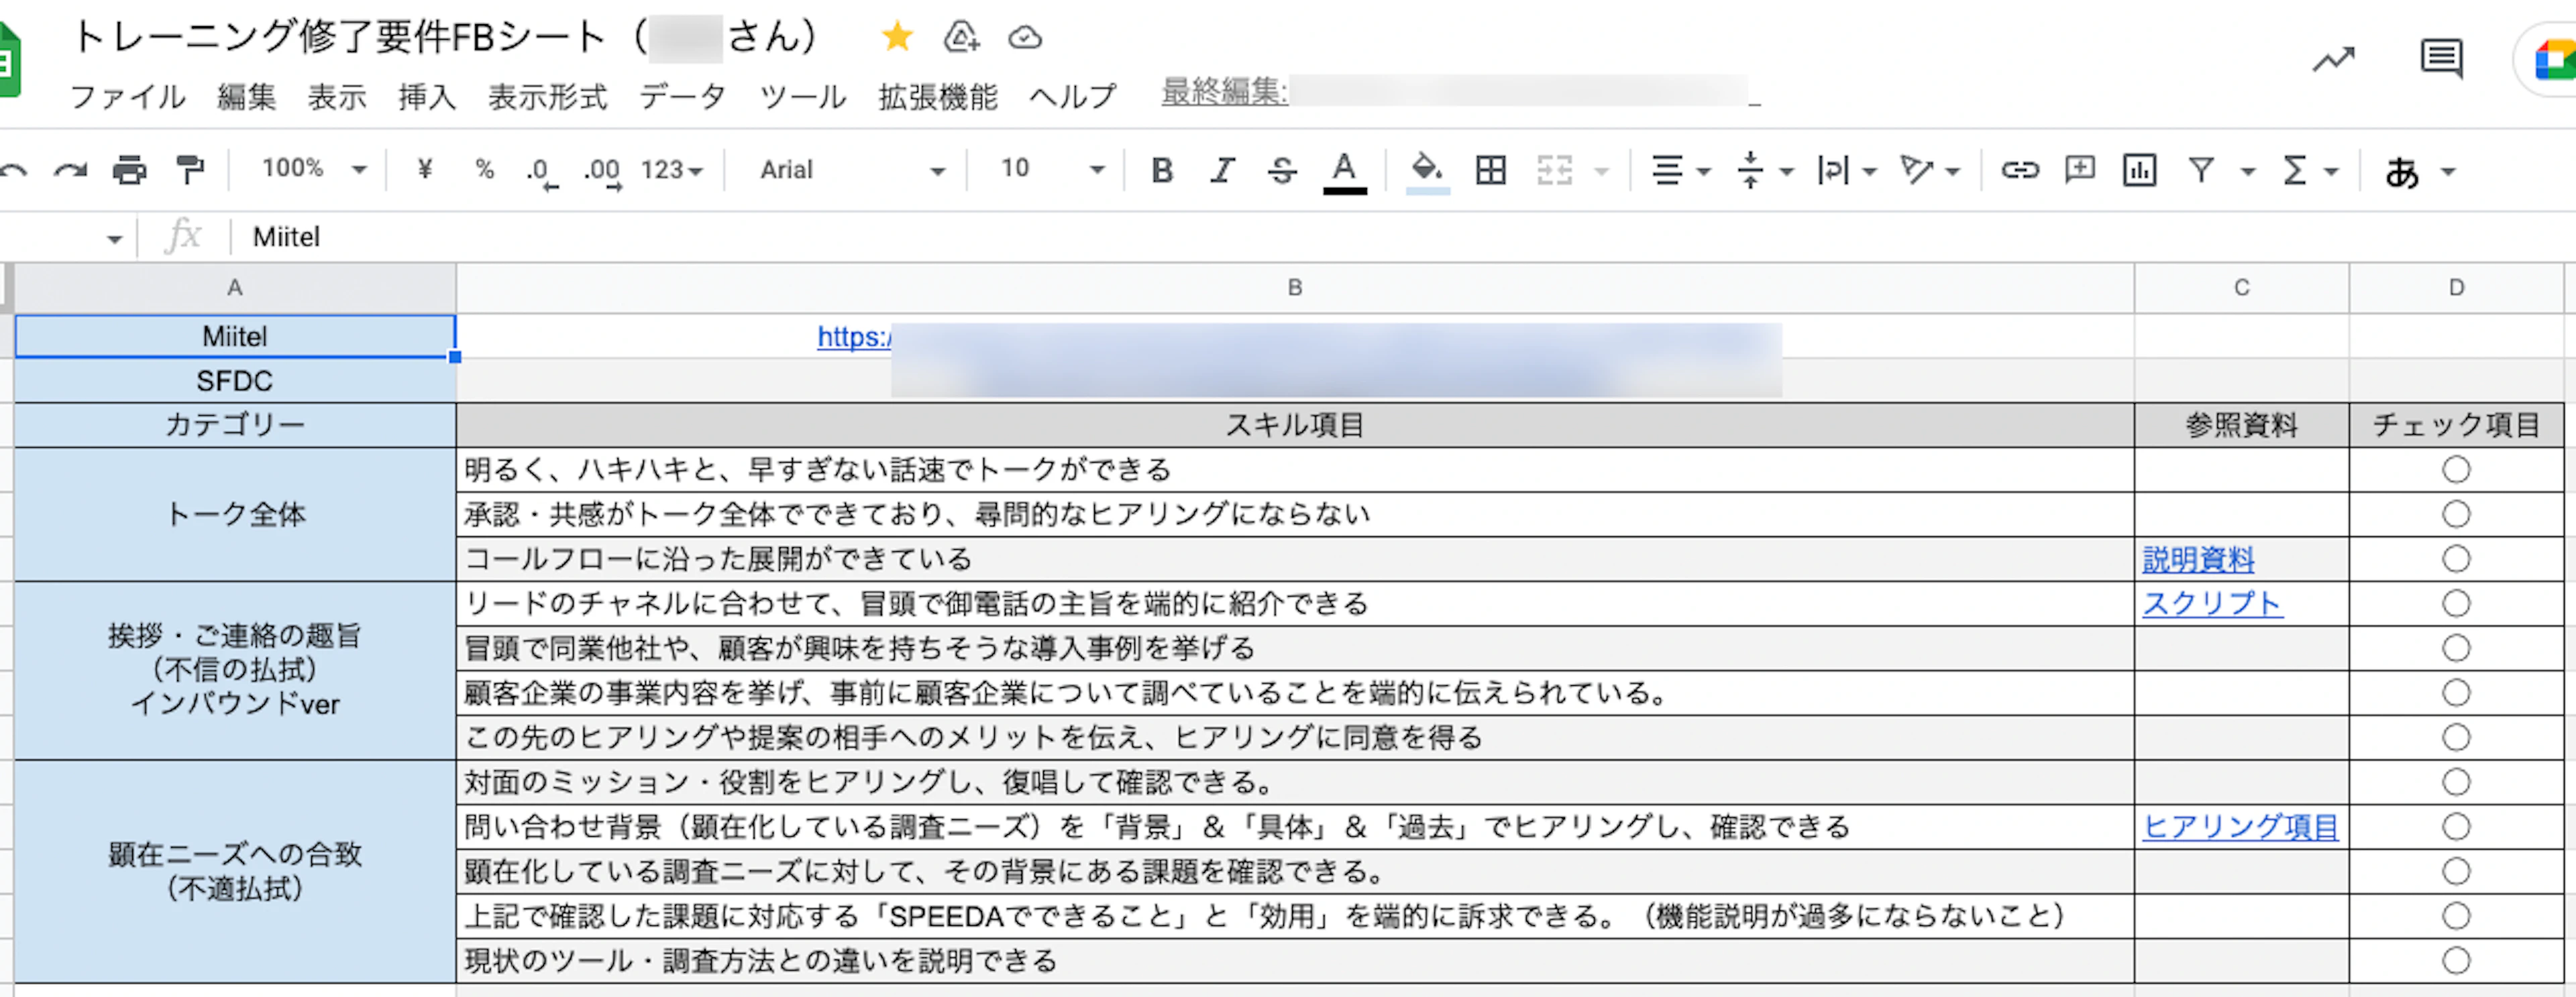Open the borders tool
This screenshot has height=997, width=2576.
pos(1490,171)
